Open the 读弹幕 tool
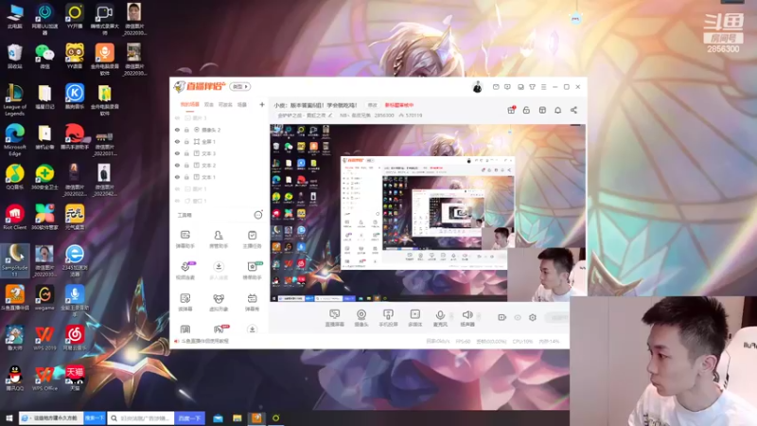Image resolution: width=757 pixels, height=426 pixels. (x=185, y=302)
